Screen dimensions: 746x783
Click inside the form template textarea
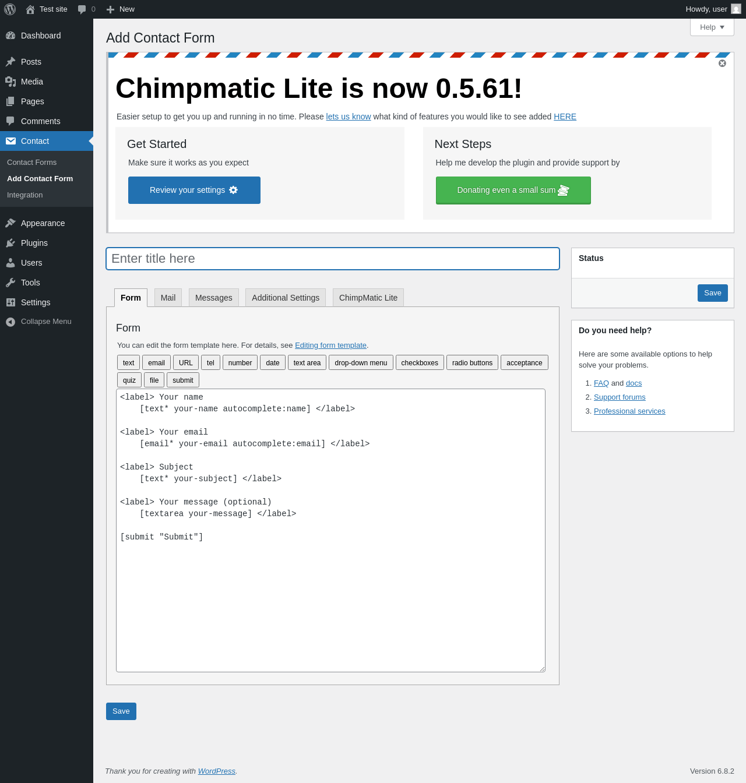(x=330, y=530)
